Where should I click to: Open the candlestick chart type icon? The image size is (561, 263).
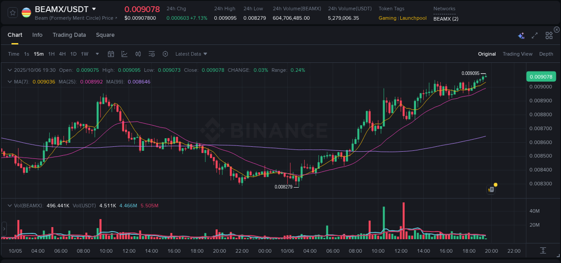tap(138, 54)
